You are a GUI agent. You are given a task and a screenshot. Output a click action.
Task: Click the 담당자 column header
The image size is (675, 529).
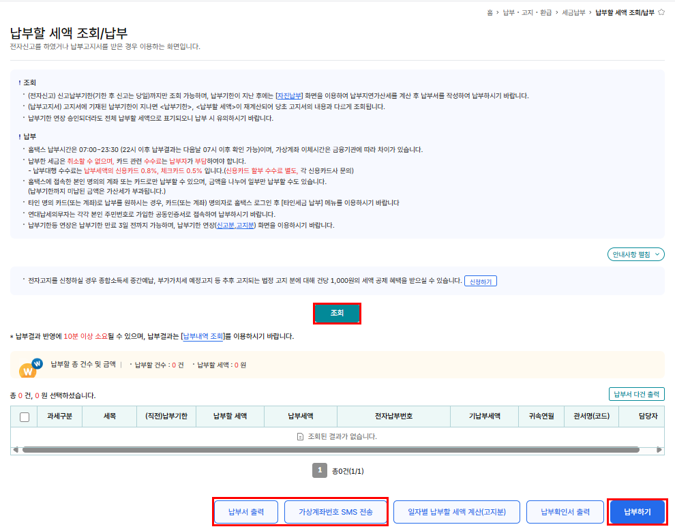[x=642, y=417]
